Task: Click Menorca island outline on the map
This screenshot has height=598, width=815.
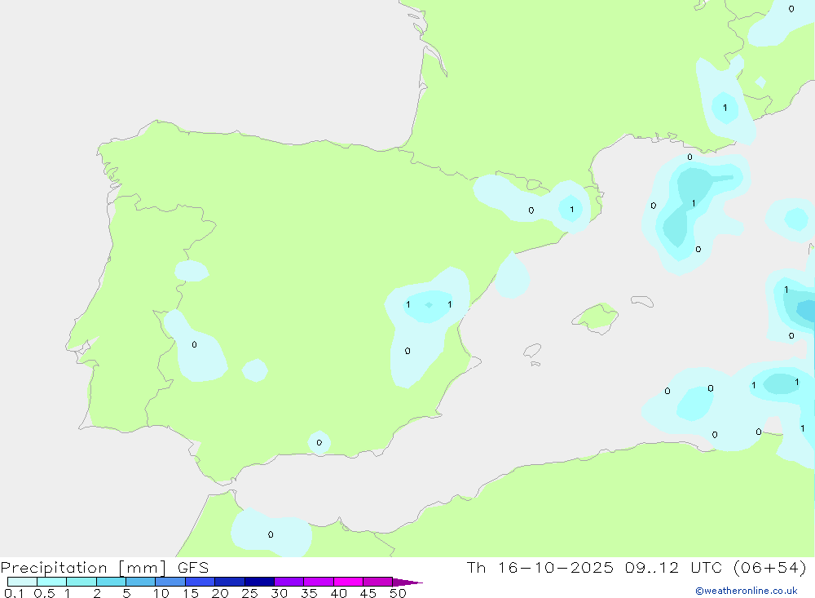Action: 642,301
